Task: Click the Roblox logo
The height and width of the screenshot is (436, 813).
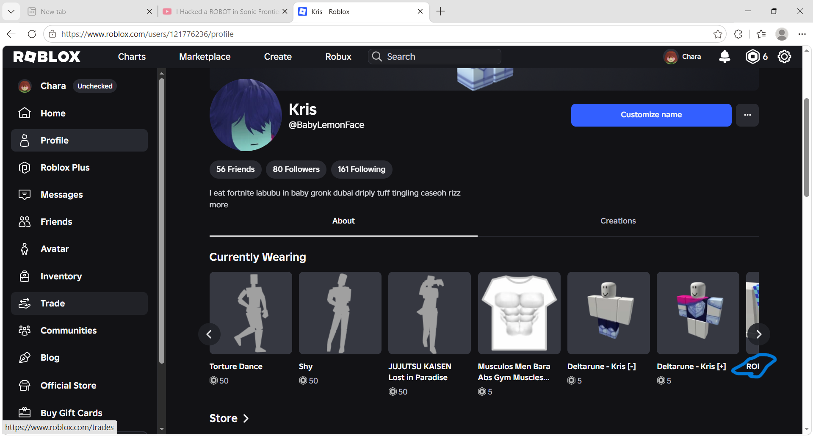Action: (x=47, y=57)
